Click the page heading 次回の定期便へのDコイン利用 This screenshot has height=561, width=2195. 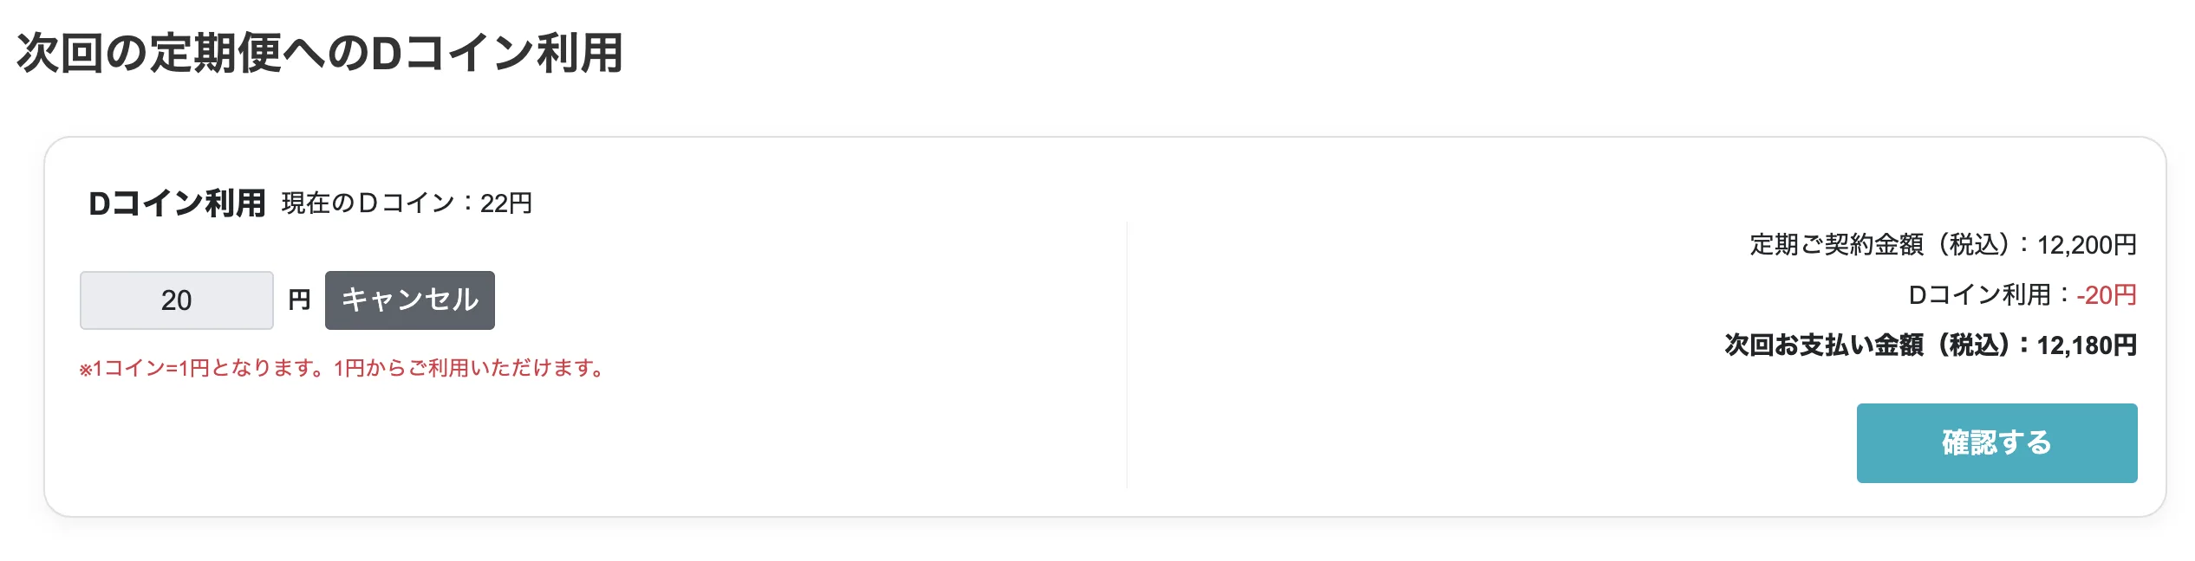(x=321, y=54)
